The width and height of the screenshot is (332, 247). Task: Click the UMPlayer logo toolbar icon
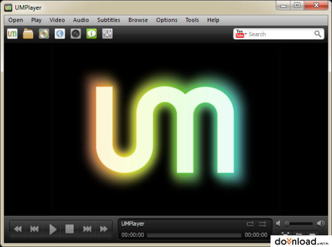12,34
